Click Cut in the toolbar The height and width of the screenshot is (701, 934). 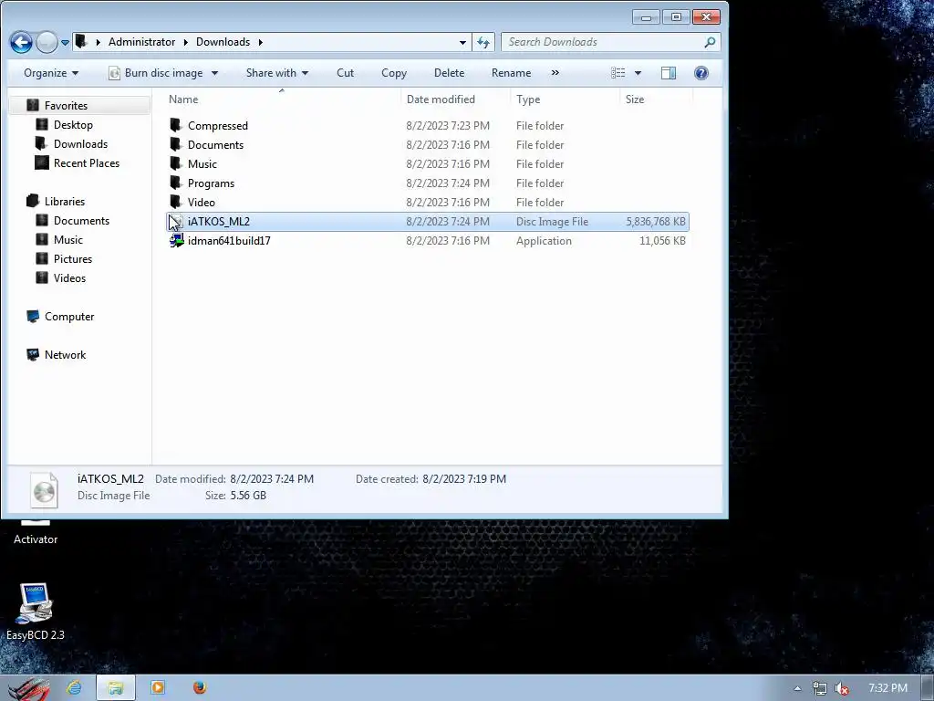pyautogui.click(x=345, y=73)
